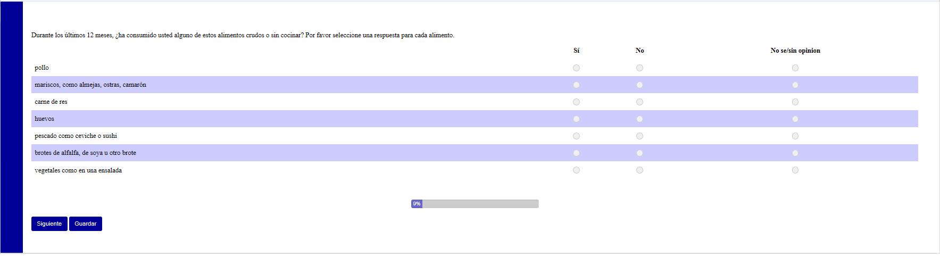Choose Sí for vegetales en ensalada
Screen dimensions: 940x256
point(576,170)
